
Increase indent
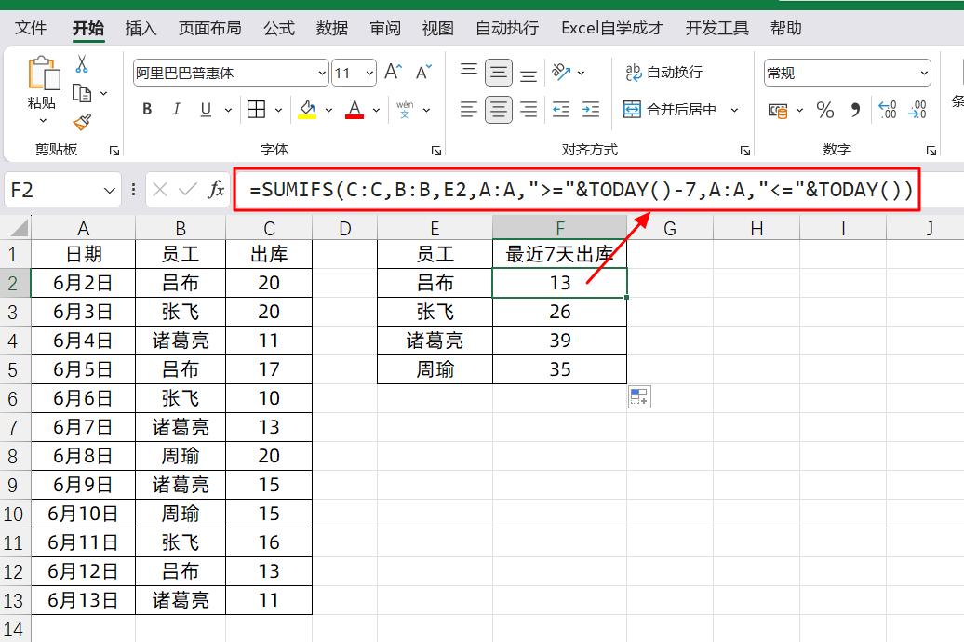point(591,110)
